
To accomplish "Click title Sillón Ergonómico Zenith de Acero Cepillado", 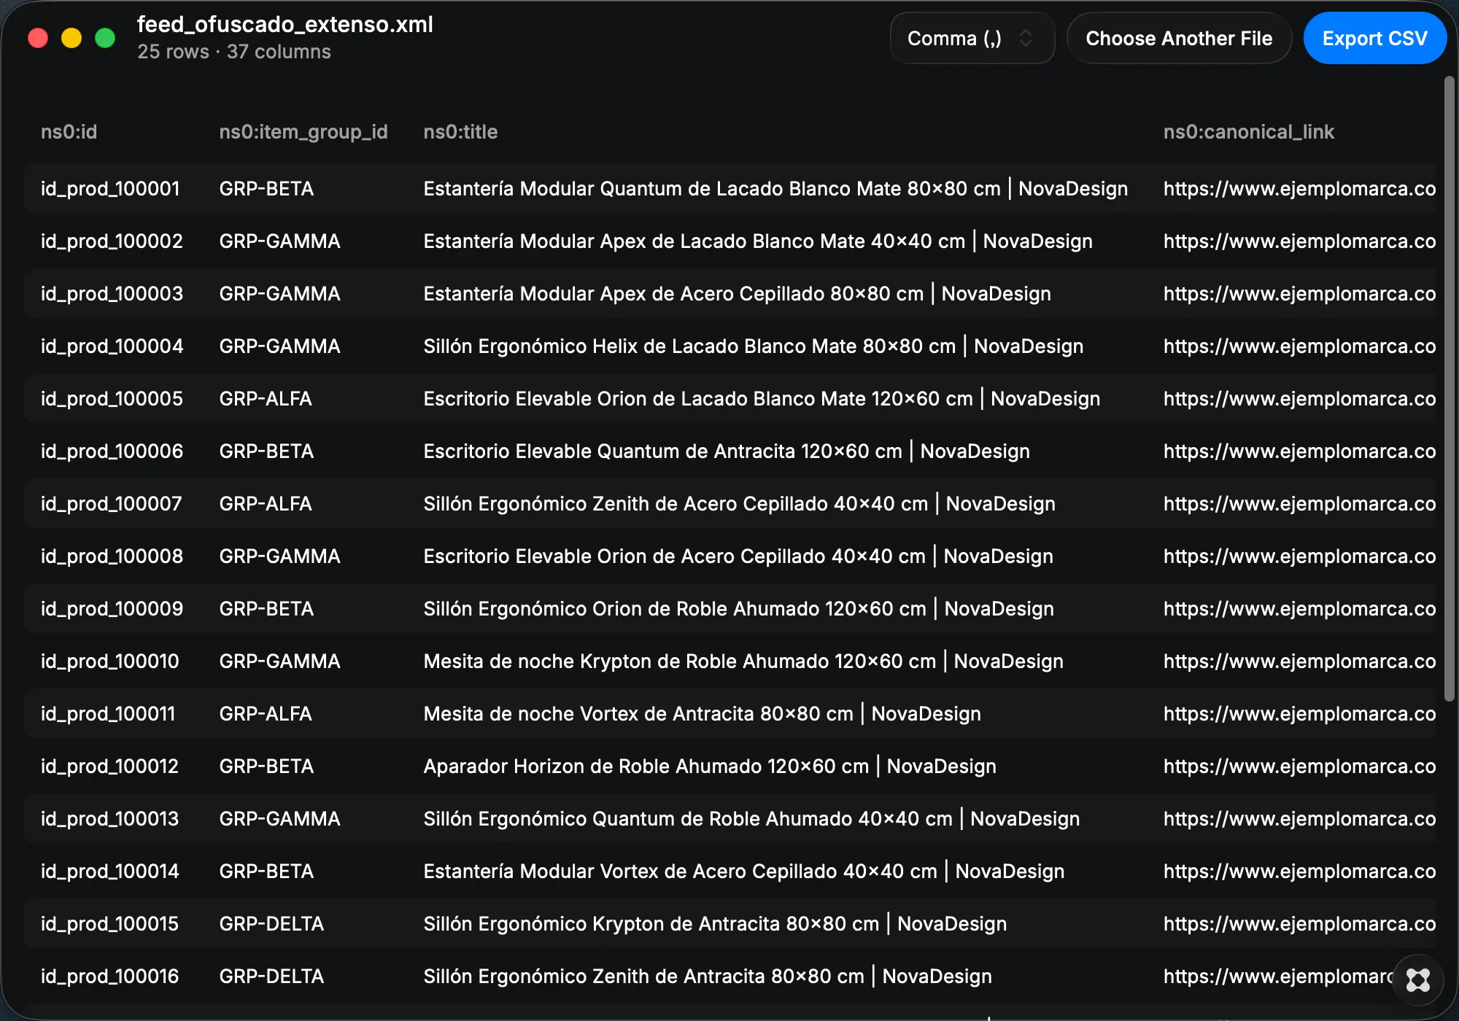I will pyautogui.click(x=739, y=504).
